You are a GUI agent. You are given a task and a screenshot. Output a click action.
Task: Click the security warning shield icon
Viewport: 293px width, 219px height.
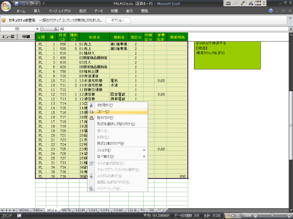point(4,20)
